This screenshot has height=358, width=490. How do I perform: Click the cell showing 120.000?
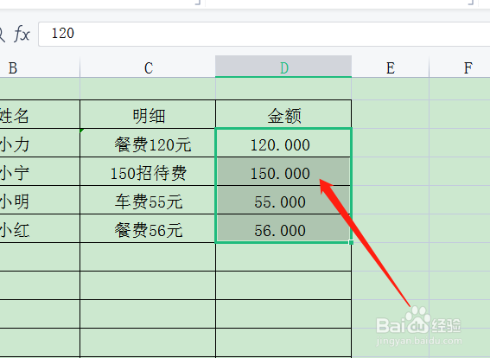(x=283, y=143)
